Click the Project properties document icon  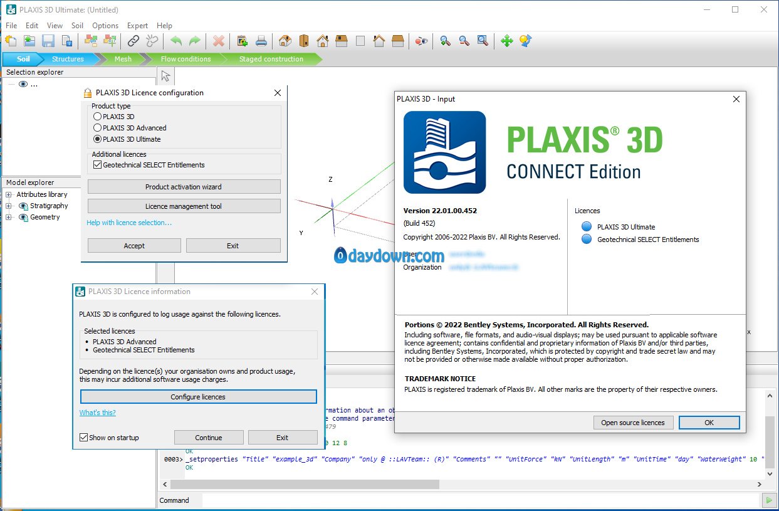tap(66, 41)
